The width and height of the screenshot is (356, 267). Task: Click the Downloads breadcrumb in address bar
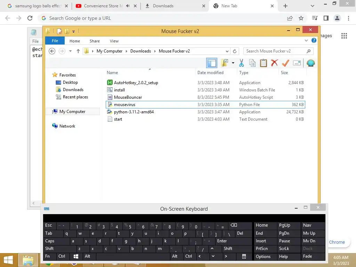click(x=140, y=51)
